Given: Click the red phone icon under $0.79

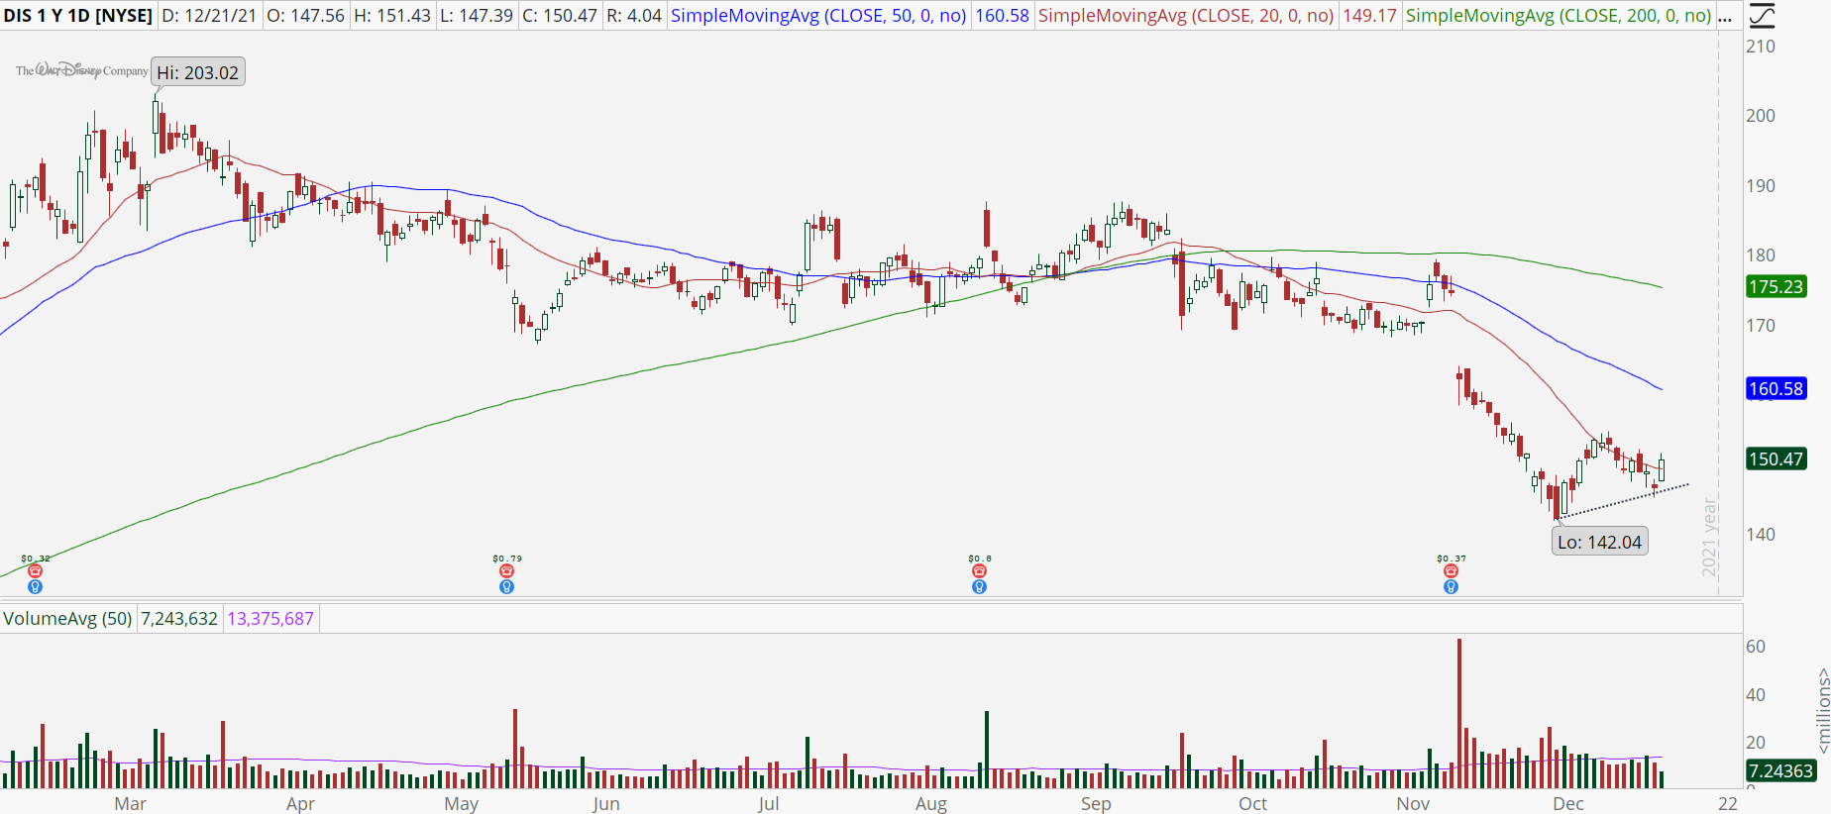Looking at the screenshot, I should click(x=507, y=571).
